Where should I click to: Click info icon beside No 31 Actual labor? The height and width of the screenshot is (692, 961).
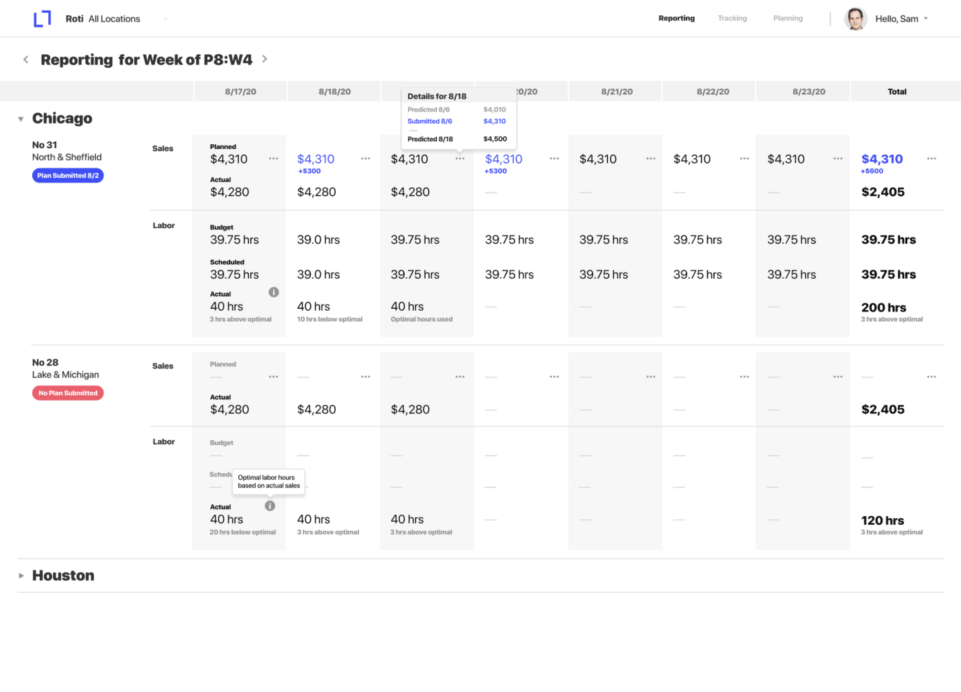[274, 292]
